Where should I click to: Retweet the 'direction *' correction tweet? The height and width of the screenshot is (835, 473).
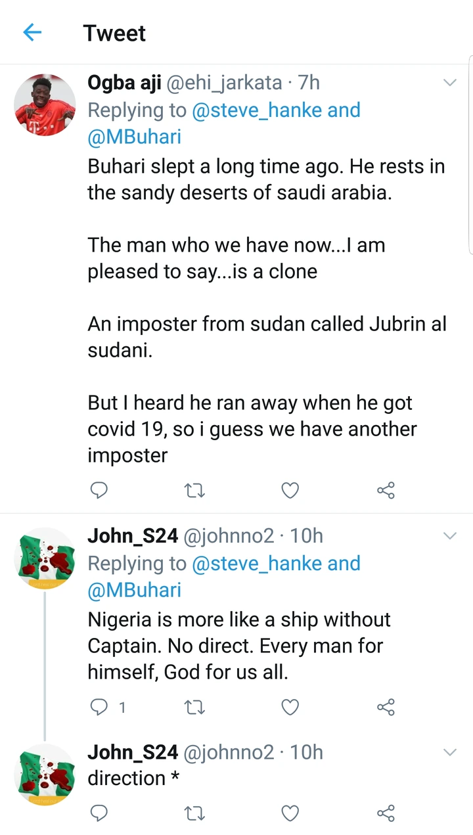click(194, 813)
